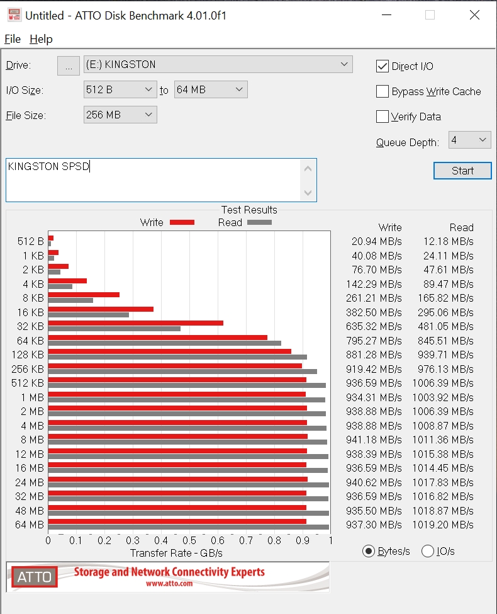Image resolution: width=497 pixels, height=614 pixels.
Task: Switch results to IO/s
Action: [428, 551]
